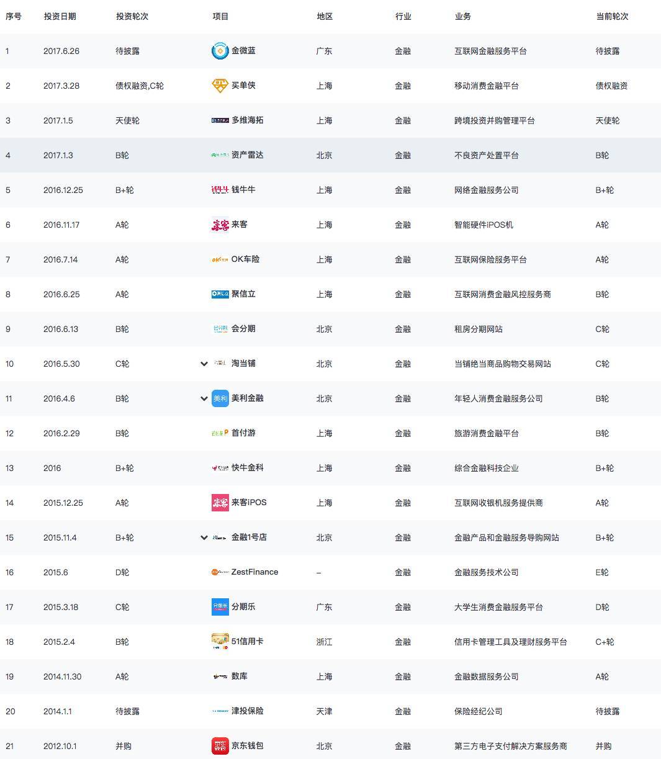Screen dimensions: 661x759
Task: Sort by the 投资日期 column header
Action: coord(60,16)
